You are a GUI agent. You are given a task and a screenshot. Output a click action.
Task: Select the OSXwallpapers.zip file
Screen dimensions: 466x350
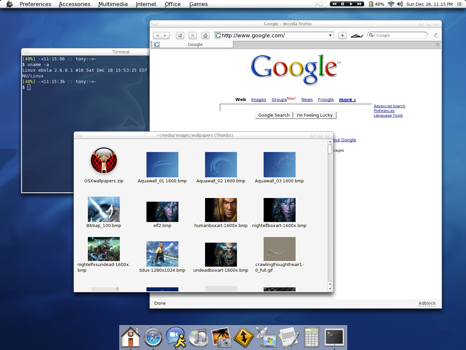pos(104,165)
